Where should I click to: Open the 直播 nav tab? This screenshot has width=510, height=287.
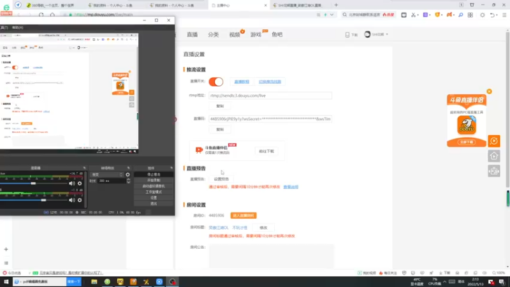[193, 34]
